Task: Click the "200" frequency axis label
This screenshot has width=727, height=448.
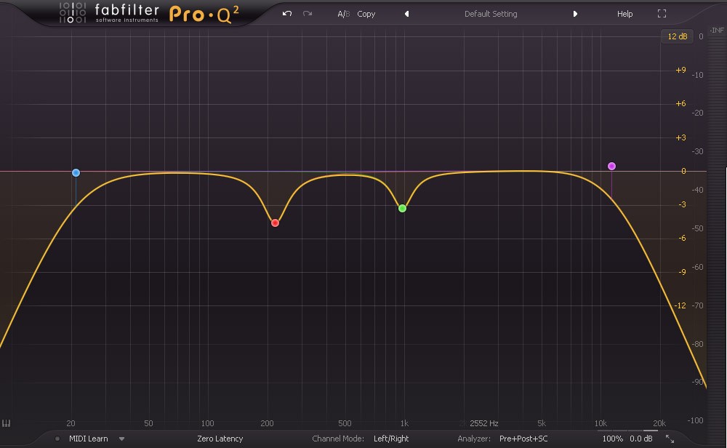Action: tap(267, 423)
